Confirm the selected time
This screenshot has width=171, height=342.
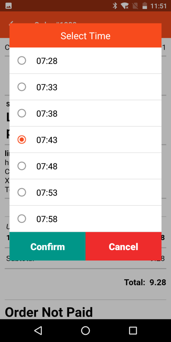[47, 246]
